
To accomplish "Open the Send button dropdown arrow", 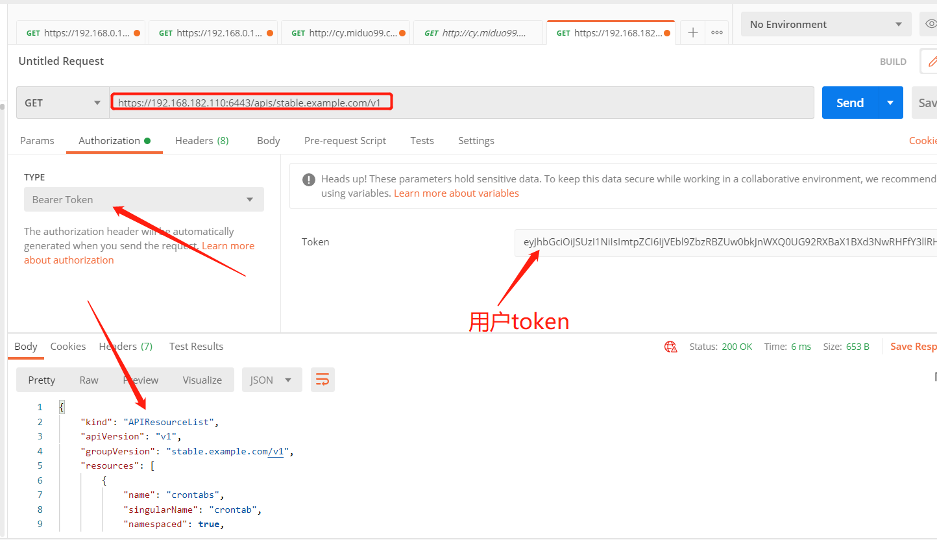I will pyautogui.click(x=890, y=103).
